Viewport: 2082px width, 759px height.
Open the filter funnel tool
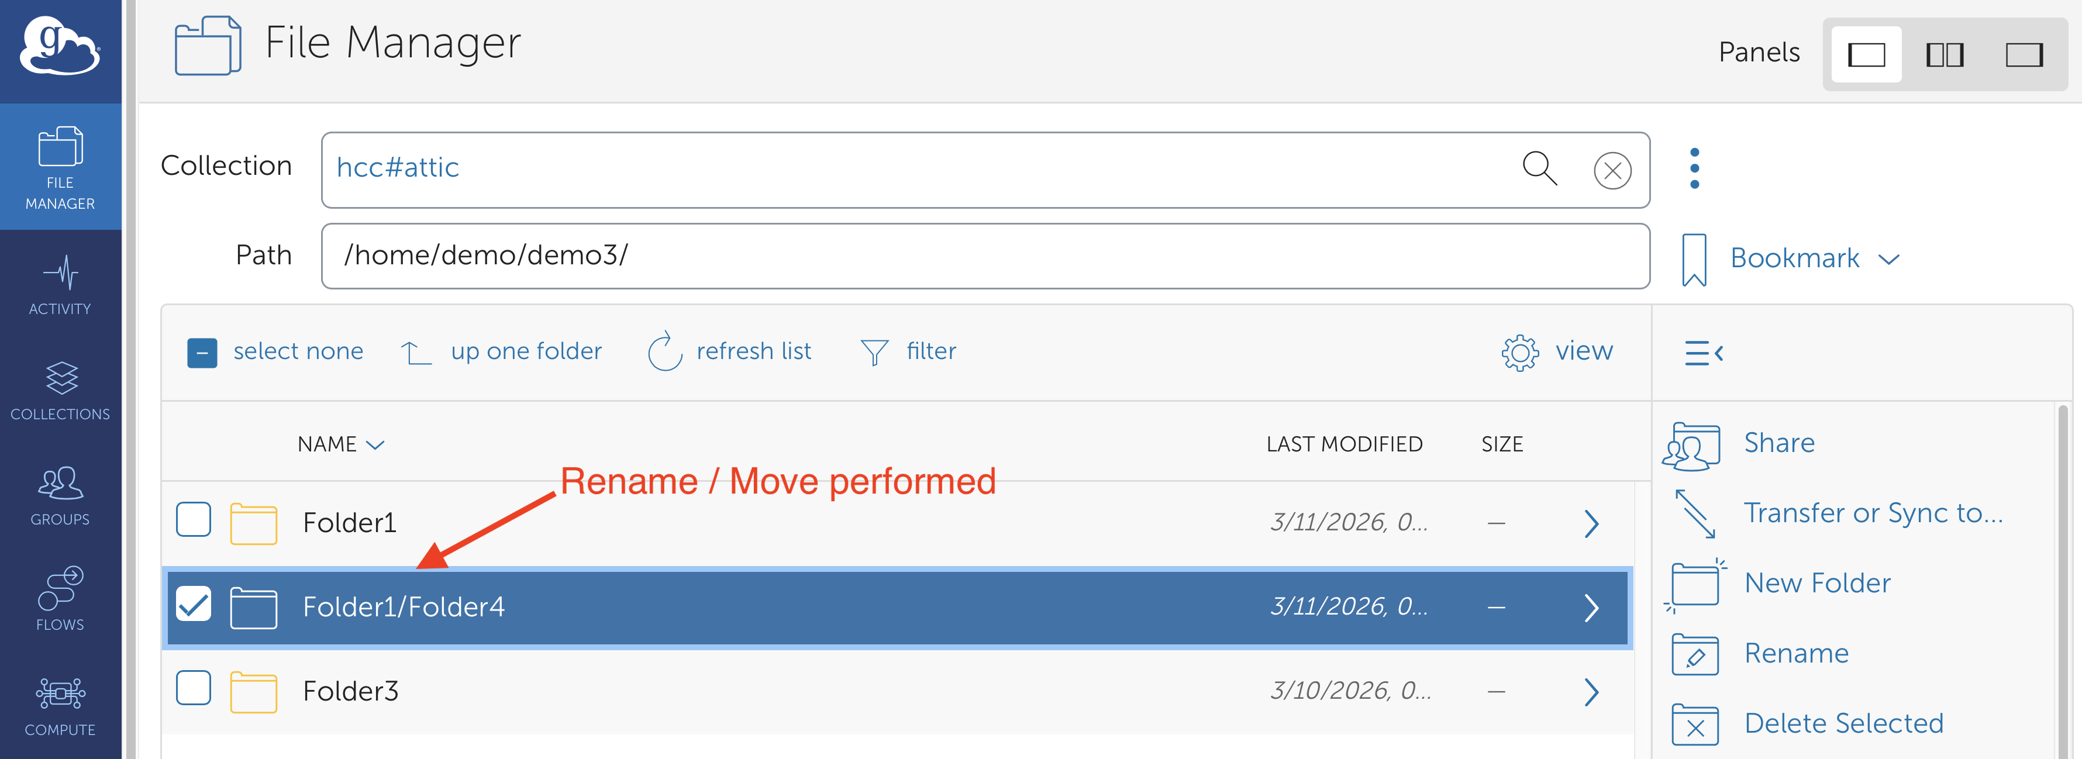tap(874, 351)
